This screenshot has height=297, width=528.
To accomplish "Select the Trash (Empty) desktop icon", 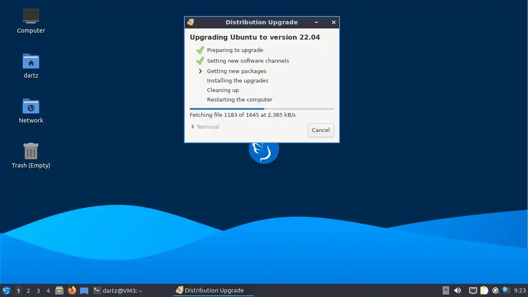I will click(x=31, y=156).
